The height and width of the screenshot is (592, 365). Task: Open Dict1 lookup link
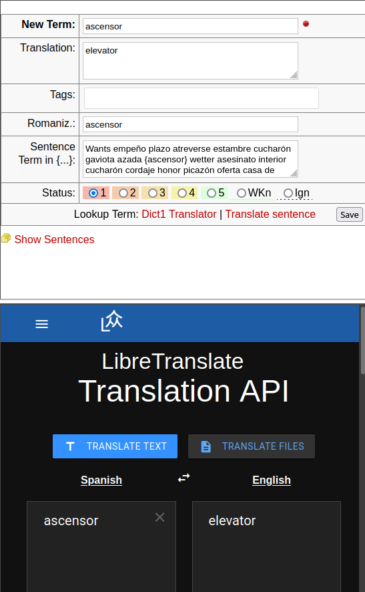click(x=154, y=214)
